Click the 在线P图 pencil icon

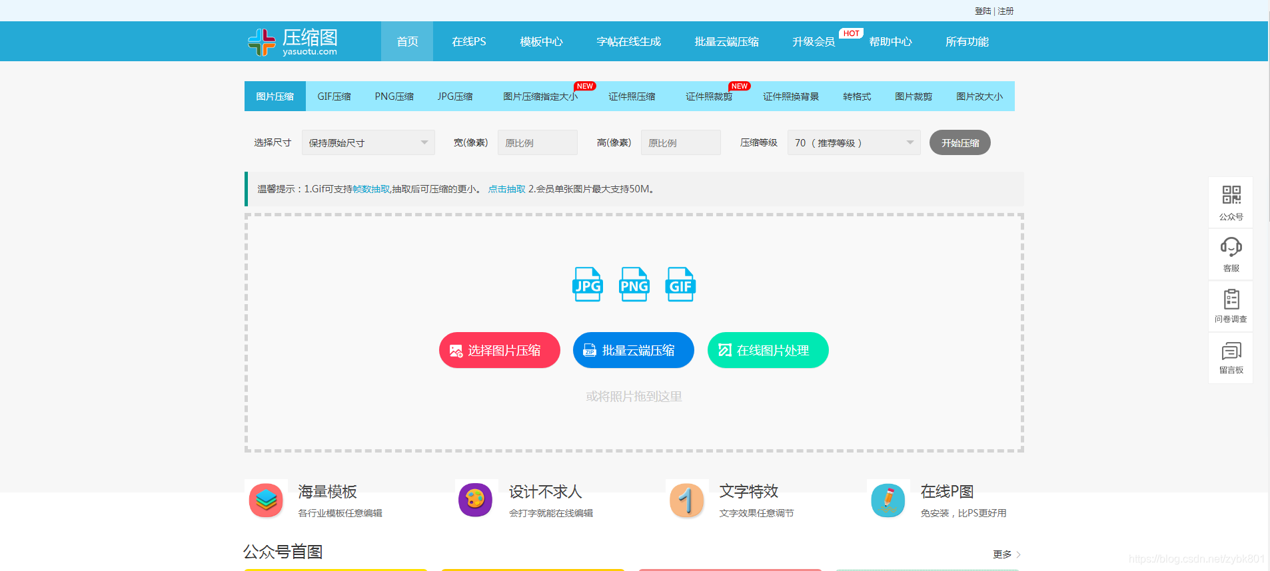[x=888, y=500]
